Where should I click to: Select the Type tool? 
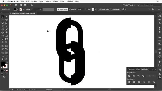3,27
